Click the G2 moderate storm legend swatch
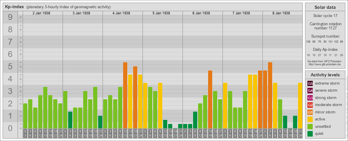 (x=310, y=105)
